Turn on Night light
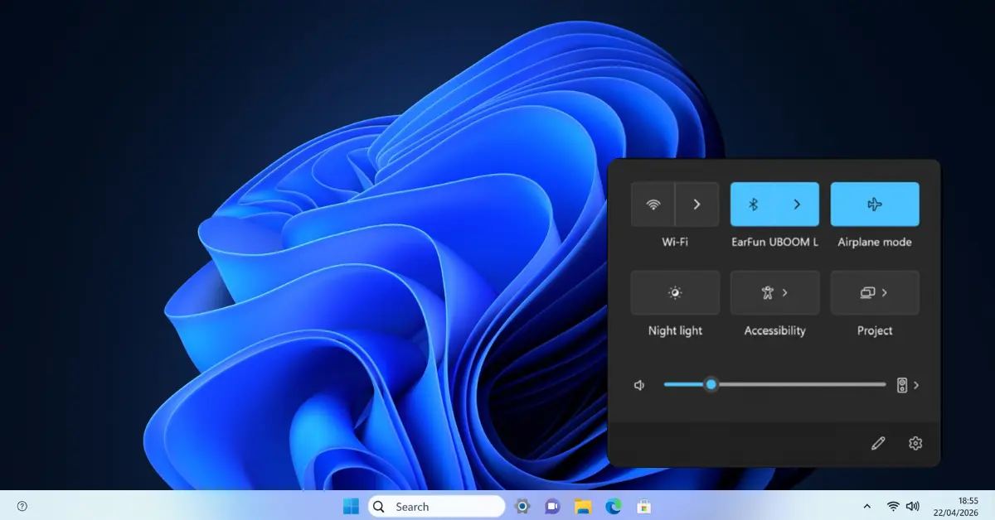Viewport: 995px width, 520px height. point(675,292)
